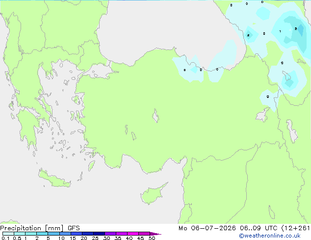
Task: Click the '(12+261' forecast offset text
Action: 296,228
